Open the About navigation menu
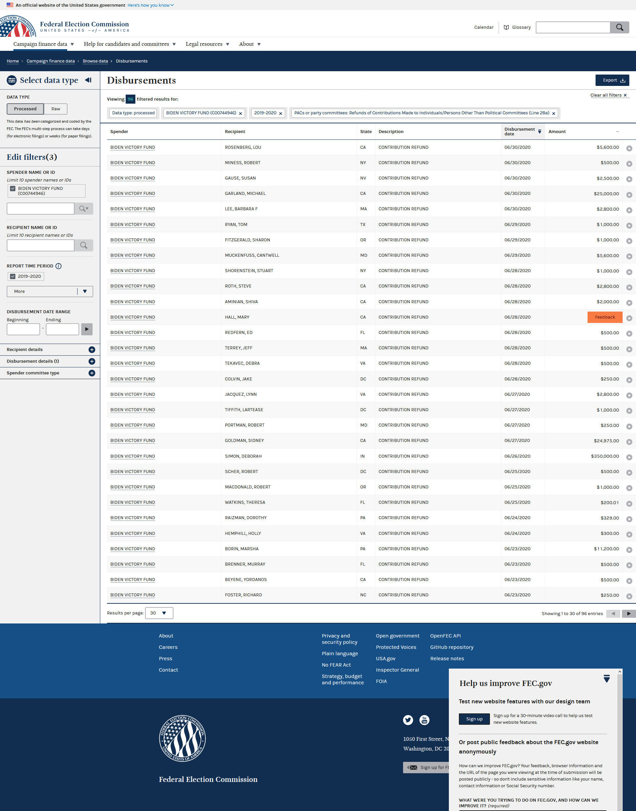Screen dimensions: 636x811 [x=250, y=44]
